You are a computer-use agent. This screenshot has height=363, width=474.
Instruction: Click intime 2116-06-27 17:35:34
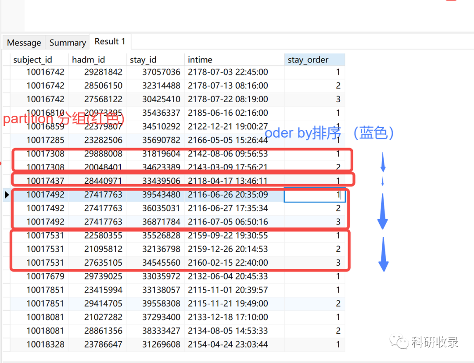click(x=234, y=208)
